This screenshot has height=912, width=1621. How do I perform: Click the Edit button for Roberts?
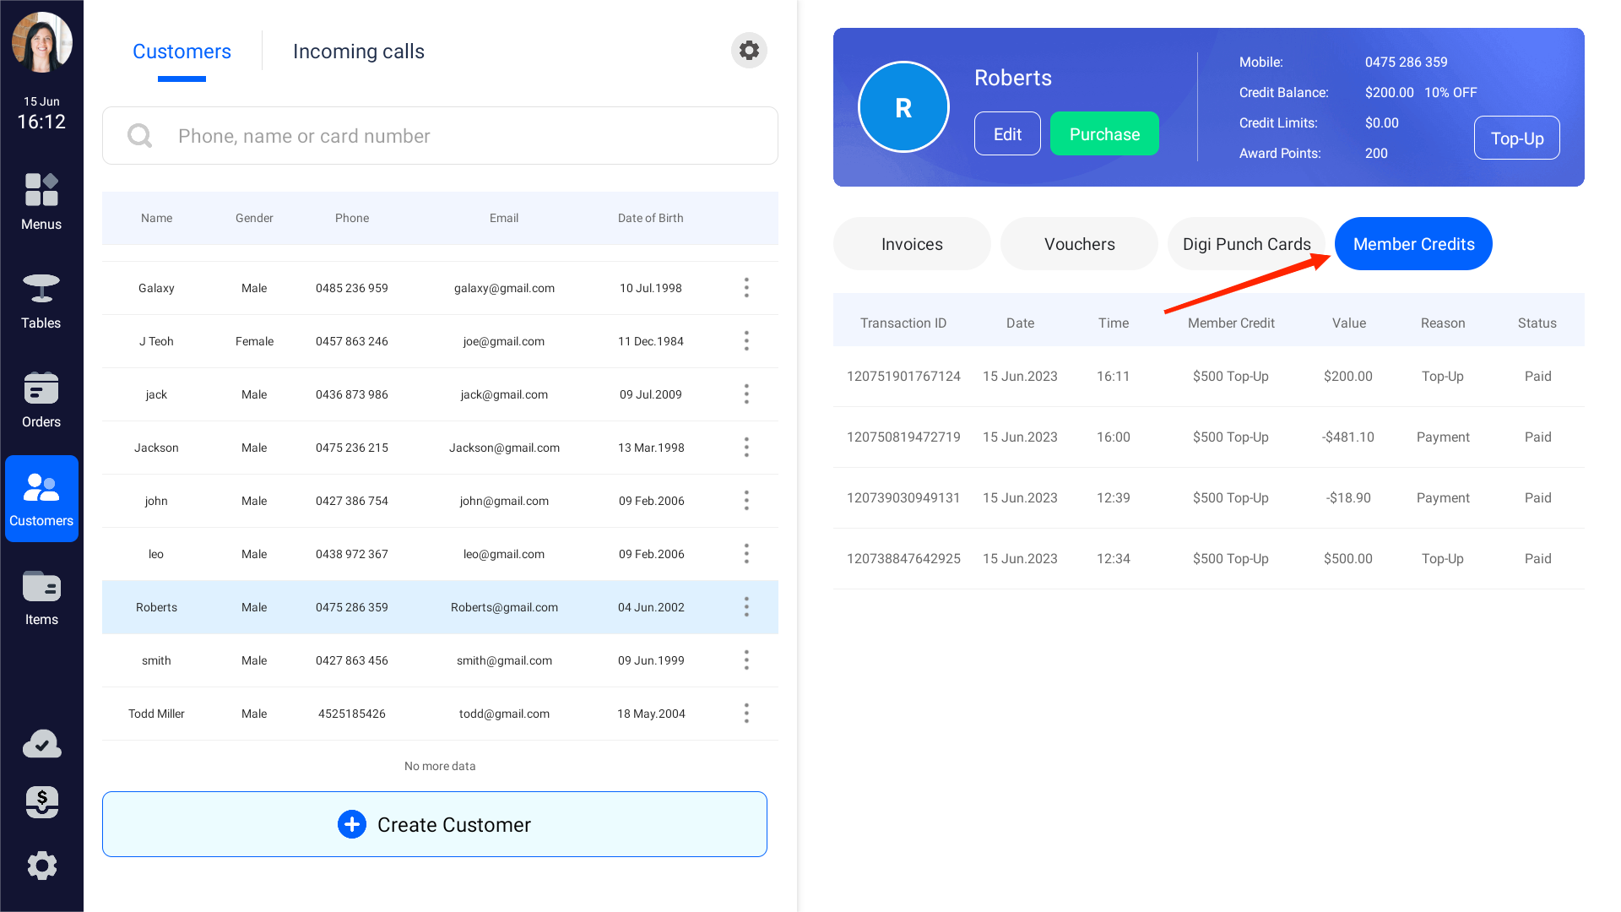pos(1007,133)
